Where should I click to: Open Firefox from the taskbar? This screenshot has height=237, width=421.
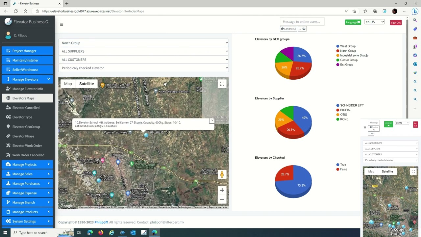tap(101, 233)
